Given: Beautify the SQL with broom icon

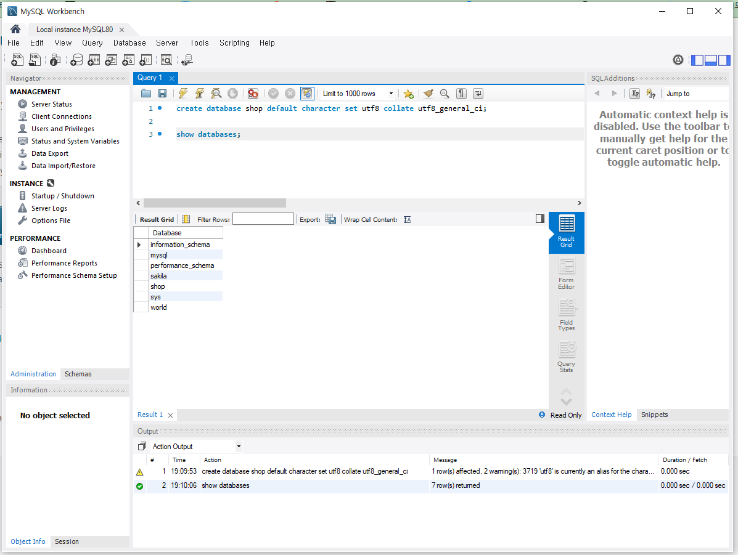Looking at the screenshot, I should [428, 94].
